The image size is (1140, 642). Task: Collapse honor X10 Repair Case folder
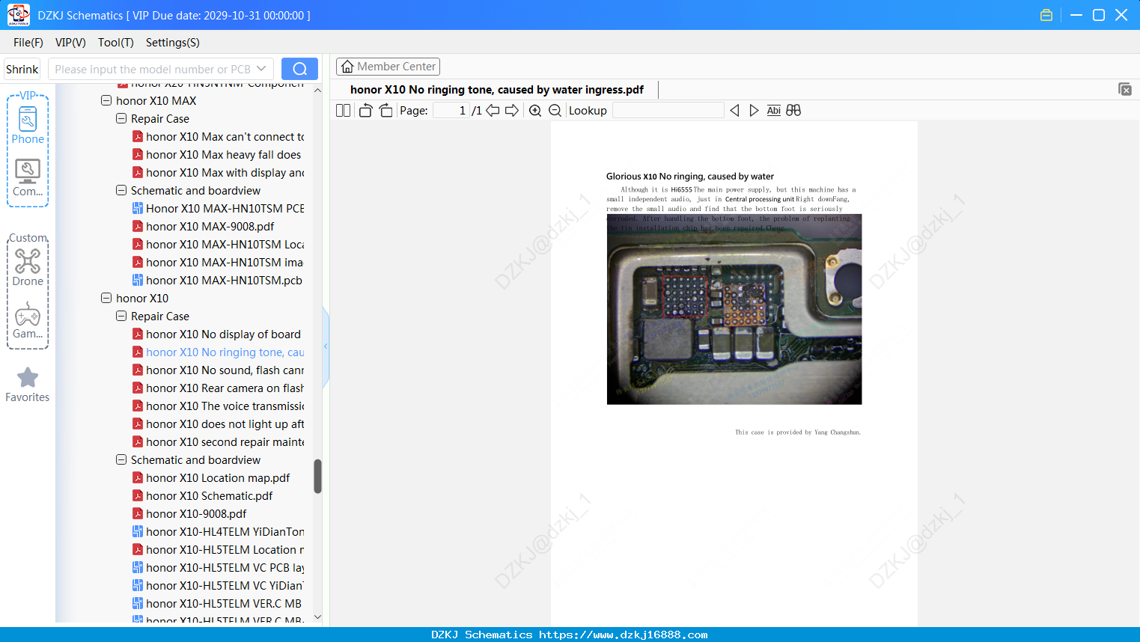(x=121, y=316)
